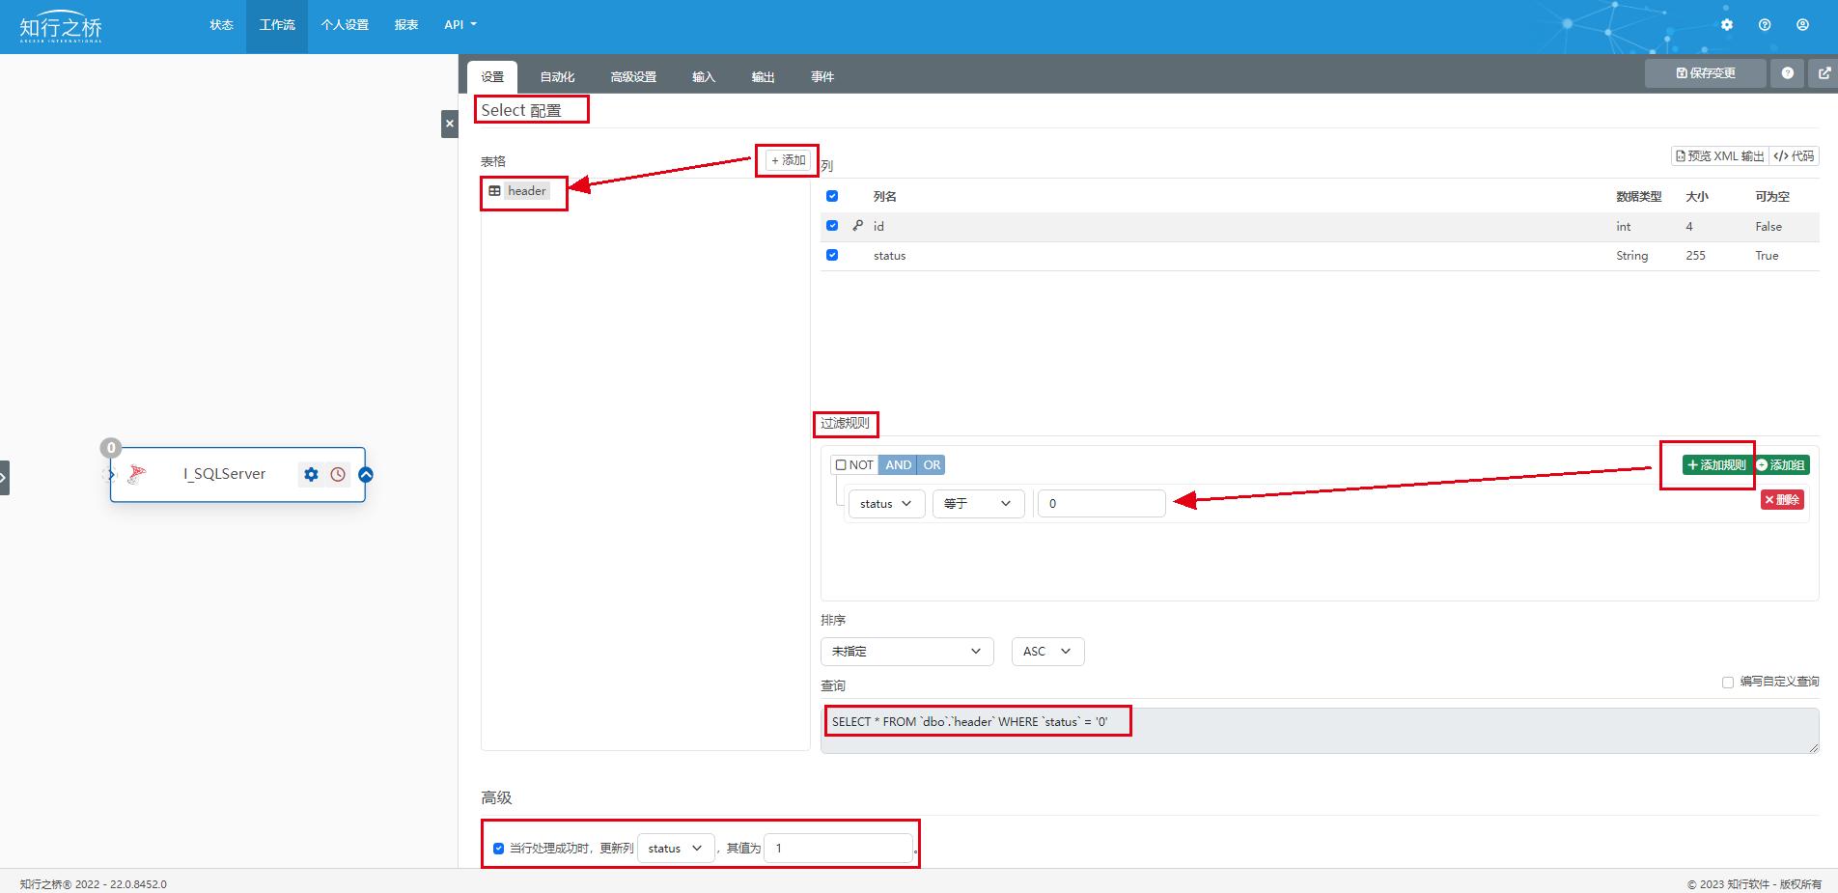Uncheck the id column checkbox
Viewport: 1838px width, 893px height.
click(832, 226)
